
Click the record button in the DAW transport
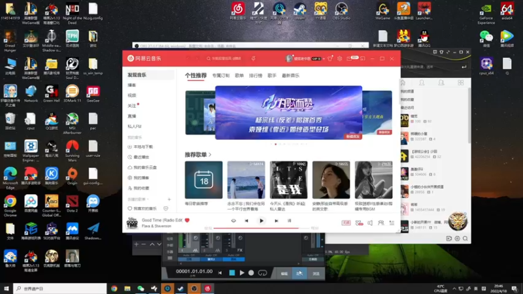251,273
